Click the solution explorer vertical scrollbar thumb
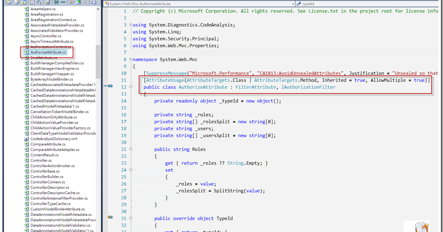 tap(98, 57)
